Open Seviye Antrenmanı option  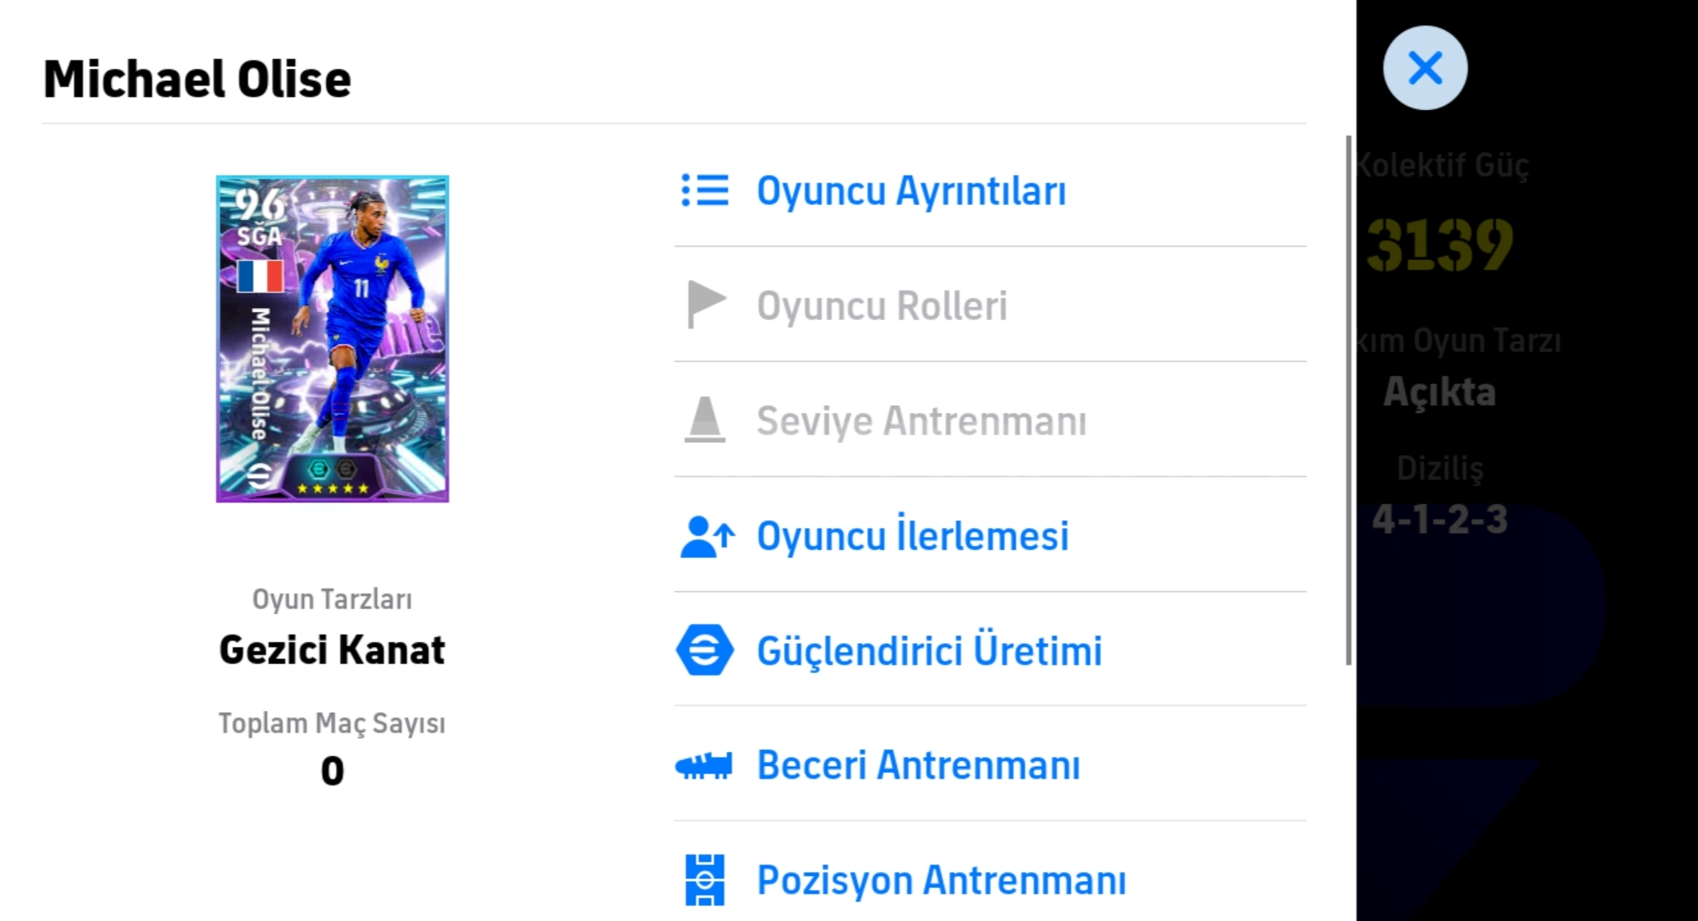pyautogui.click(x=922, y=421)
